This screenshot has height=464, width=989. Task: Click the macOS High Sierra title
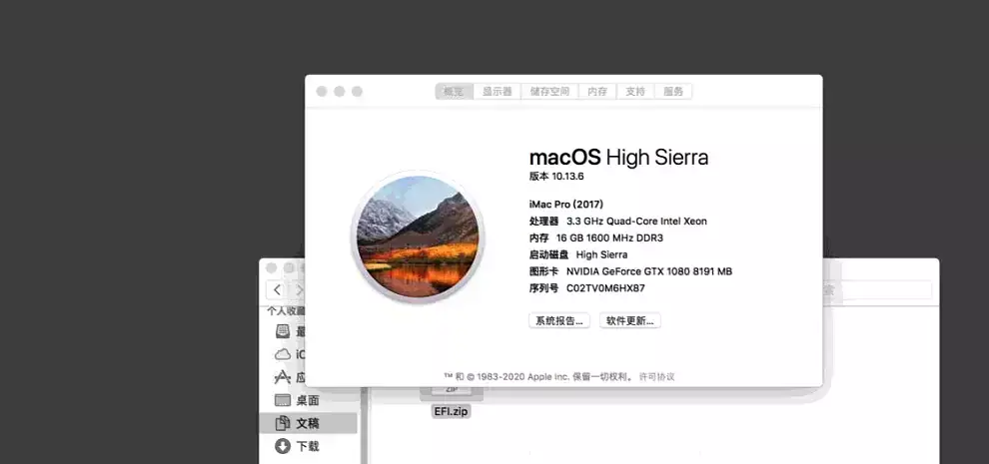point(618,157)
